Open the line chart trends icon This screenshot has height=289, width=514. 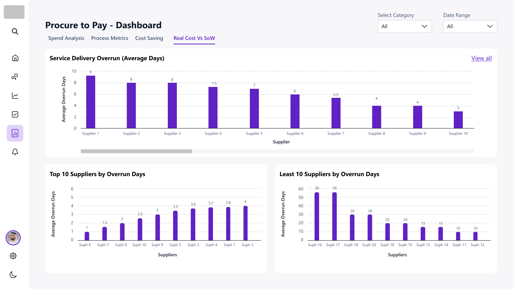(x=15, y=96)
